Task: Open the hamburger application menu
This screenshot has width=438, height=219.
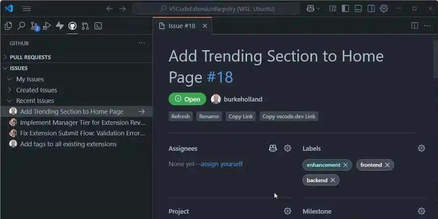Action: click(x=27, y=8)
